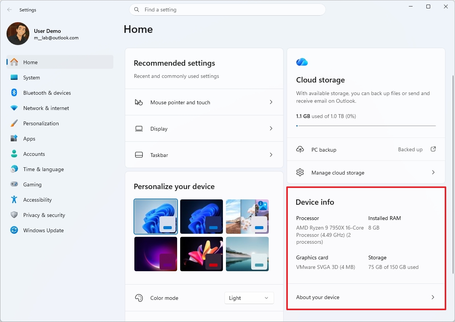Select the Home menu item
The width and height of the screenshot is (455, 322).
pos(30,62)
